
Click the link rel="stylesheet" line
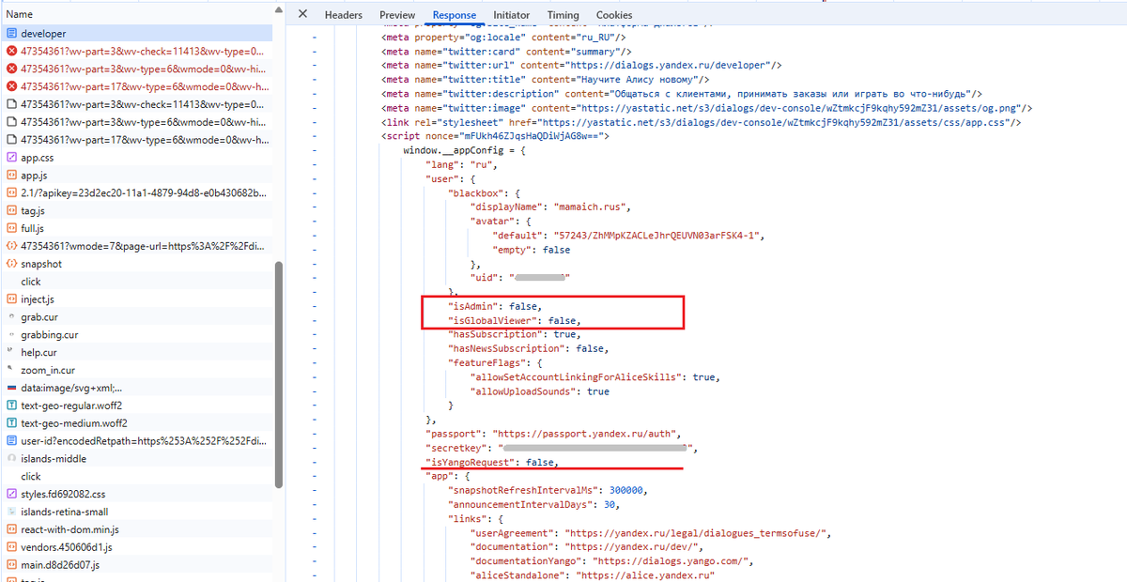[702, 122]
